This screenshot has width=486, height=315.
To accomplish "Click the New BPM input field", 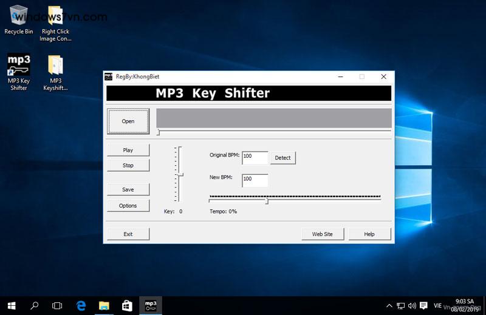I will pyautogui.click(x=255, y=181).
